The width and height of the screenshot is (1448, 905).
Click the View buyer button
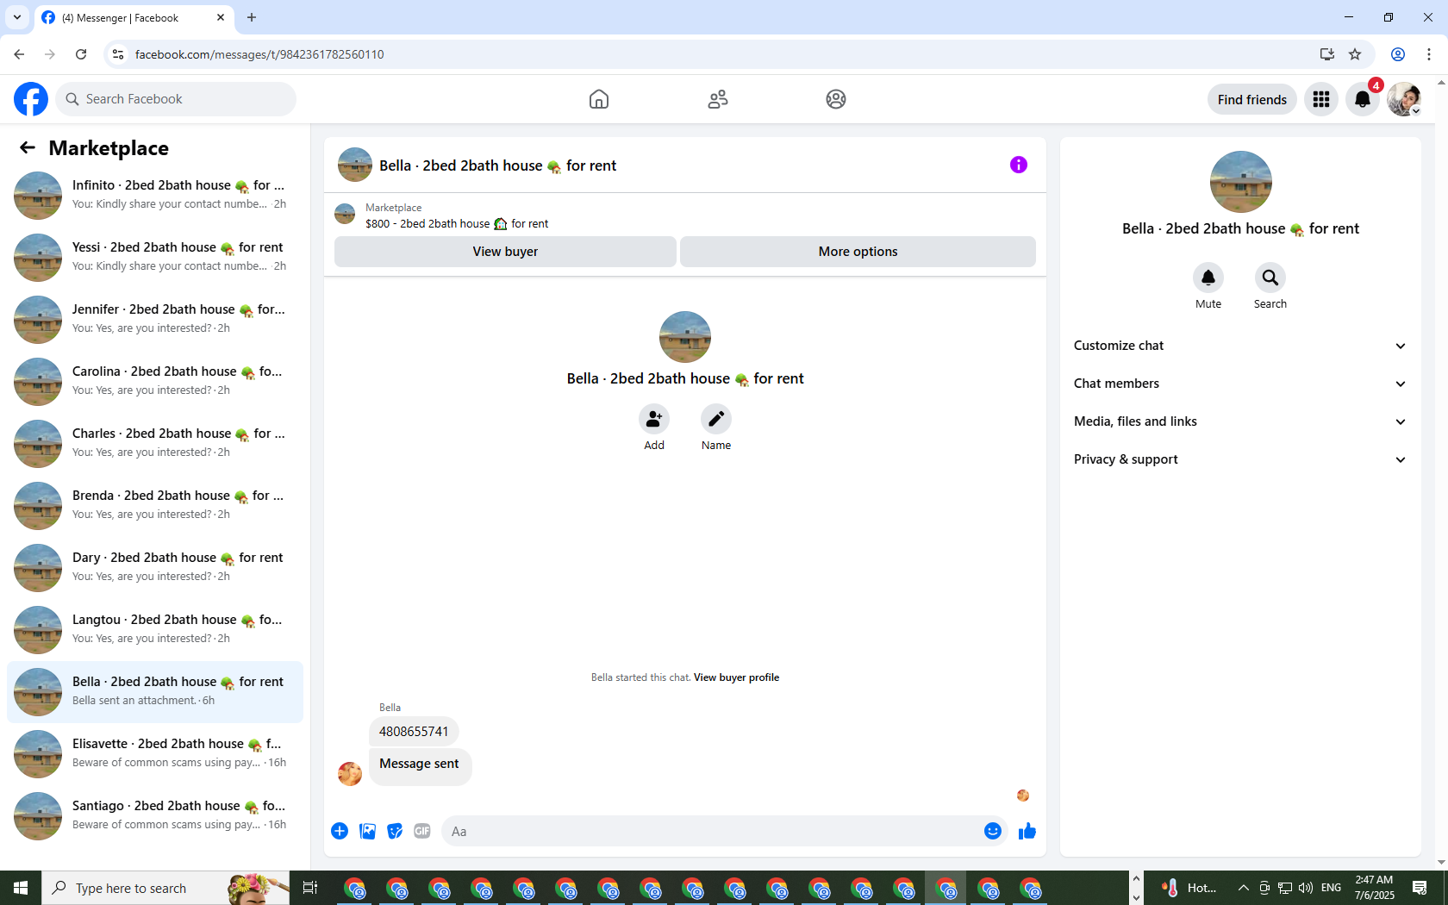(x=505, y=252)
